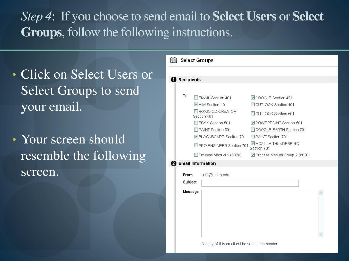
Task: Click the Recipients section header
Action: coord(253,80)
